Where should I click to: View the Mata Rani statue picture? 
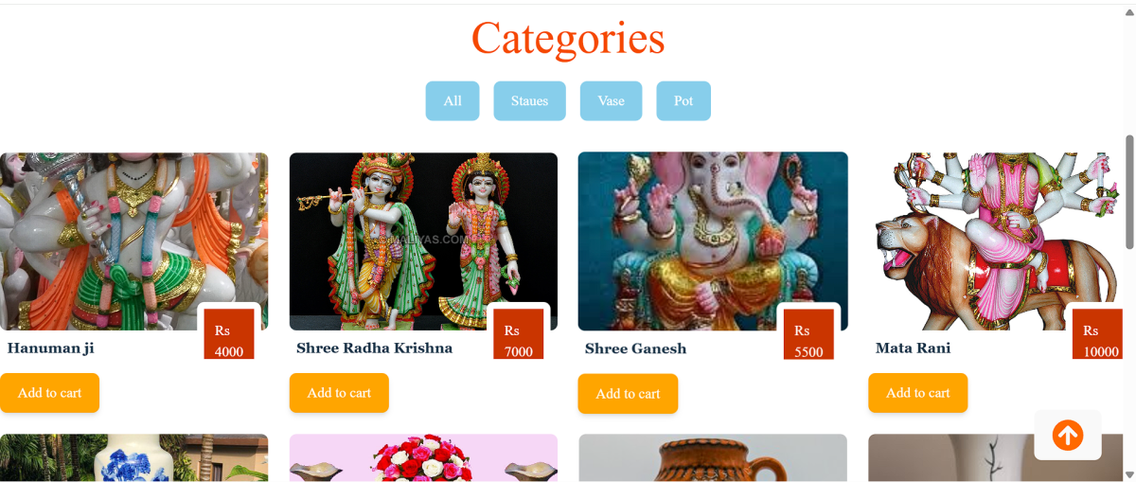1002,241
